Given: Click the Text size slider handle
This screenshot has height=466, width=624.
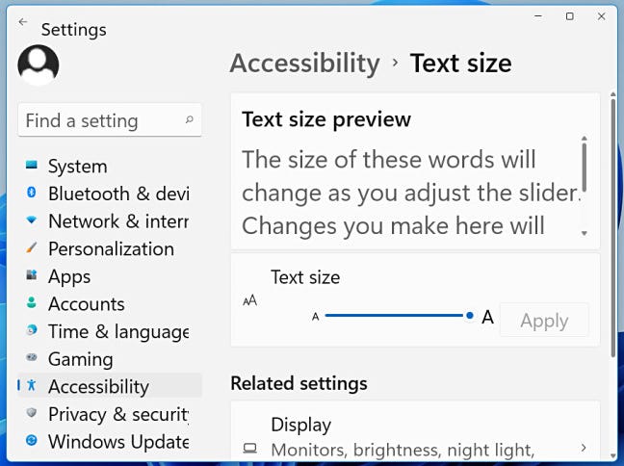Looking at the screenshot, I should point(469,316).
